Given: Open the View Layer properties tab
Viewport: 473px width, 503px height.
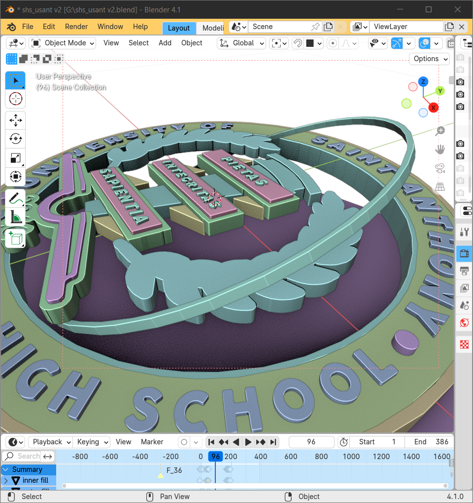Looking at the screenshot, I should click(464, 288).
